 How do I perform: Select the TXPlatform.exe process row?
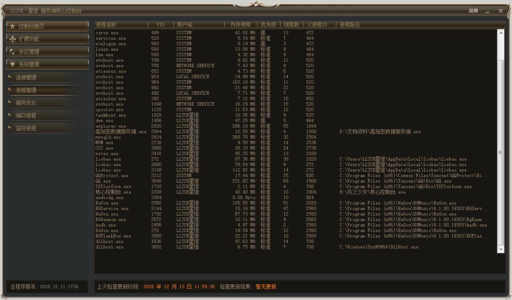295,186
